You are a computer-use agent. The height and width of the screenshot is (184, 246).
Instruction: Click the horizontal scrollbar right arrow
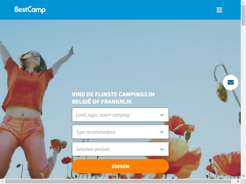click(238, 181)
